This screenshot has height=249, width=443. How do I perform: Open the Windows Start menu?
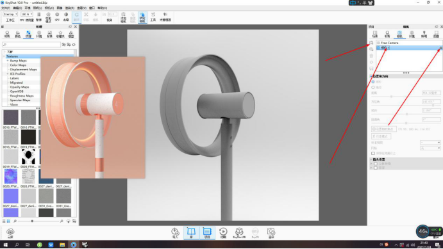coord(5,245)
